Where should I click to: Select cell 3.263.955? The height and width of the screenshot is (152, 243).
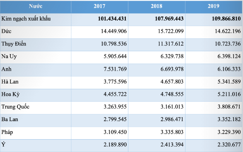[x=115, y=107]
